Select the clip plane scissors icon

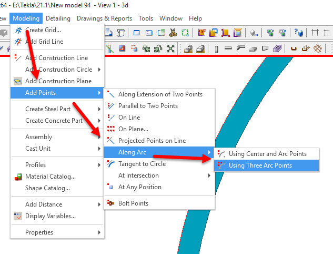(173, 33)
